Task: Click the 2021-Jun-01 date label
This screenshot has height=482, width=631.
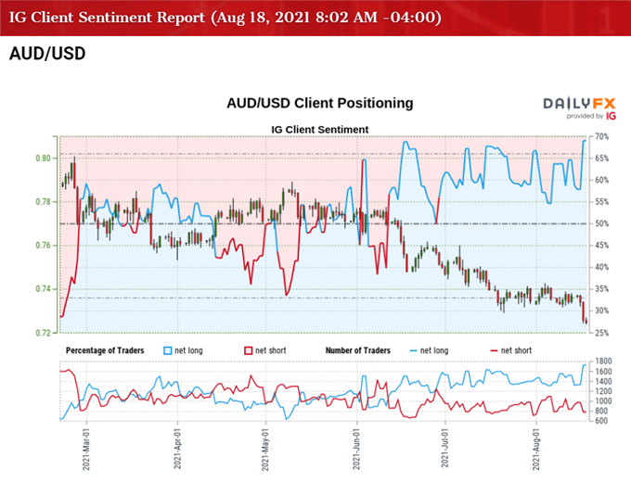Action: coord(356,449)
